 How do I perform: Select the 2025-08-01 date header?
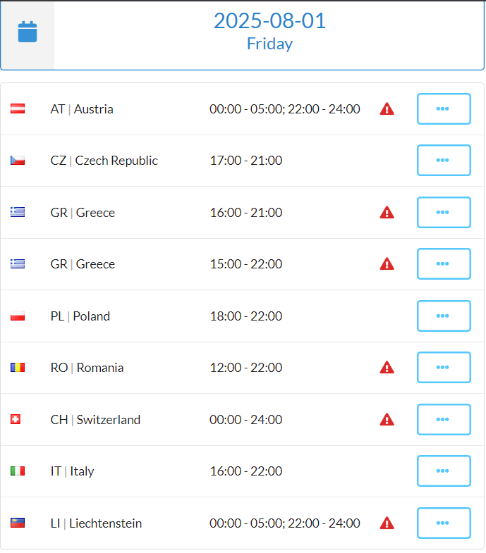tap(269, 20)
